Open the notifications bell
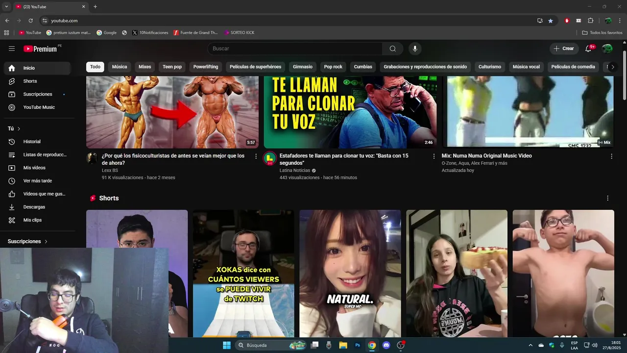The image size is (627, 353). pos(589,49)
